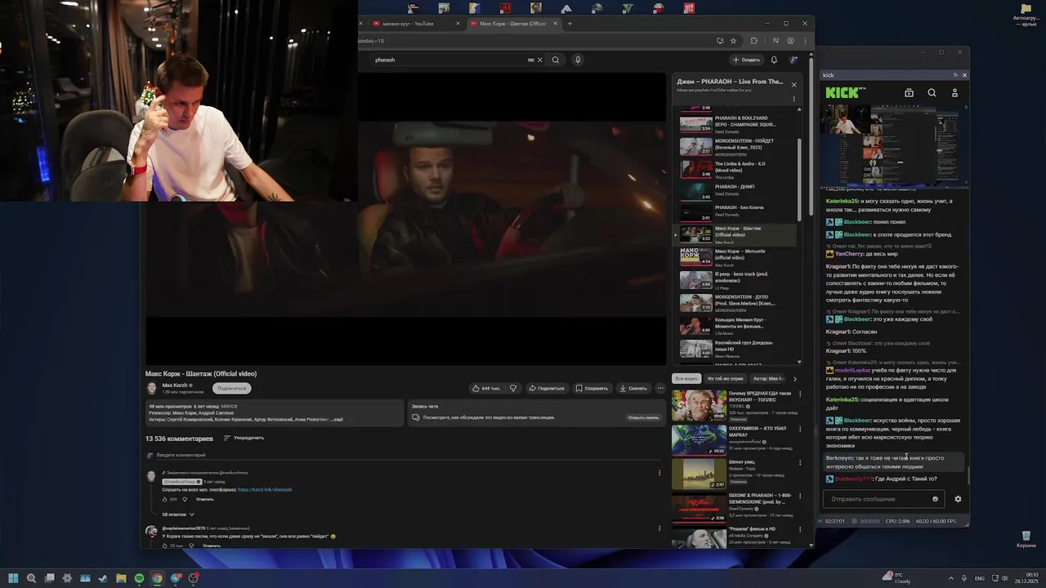Screen dimensions: 1046x588
Task: Open Windows Start menu
Action: click(13, 578)
